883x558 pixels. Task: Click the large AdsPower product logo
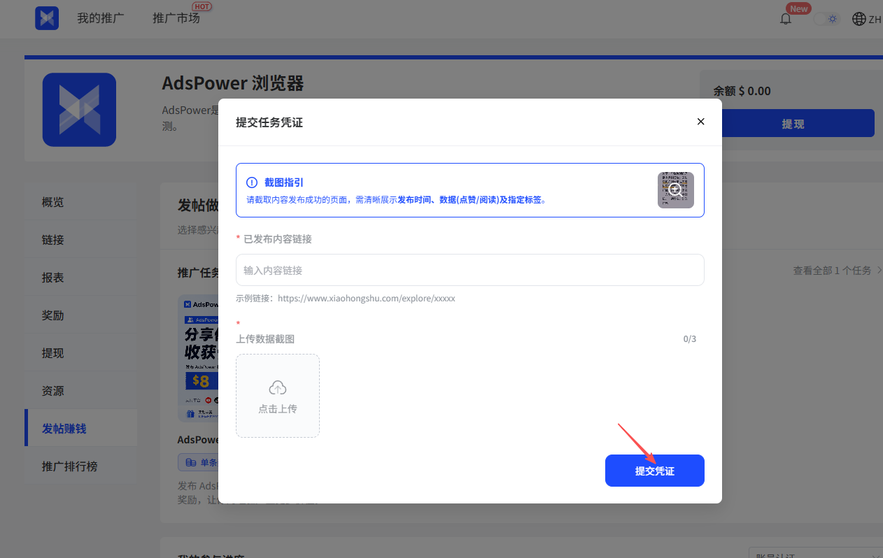[x=79, y=110]
